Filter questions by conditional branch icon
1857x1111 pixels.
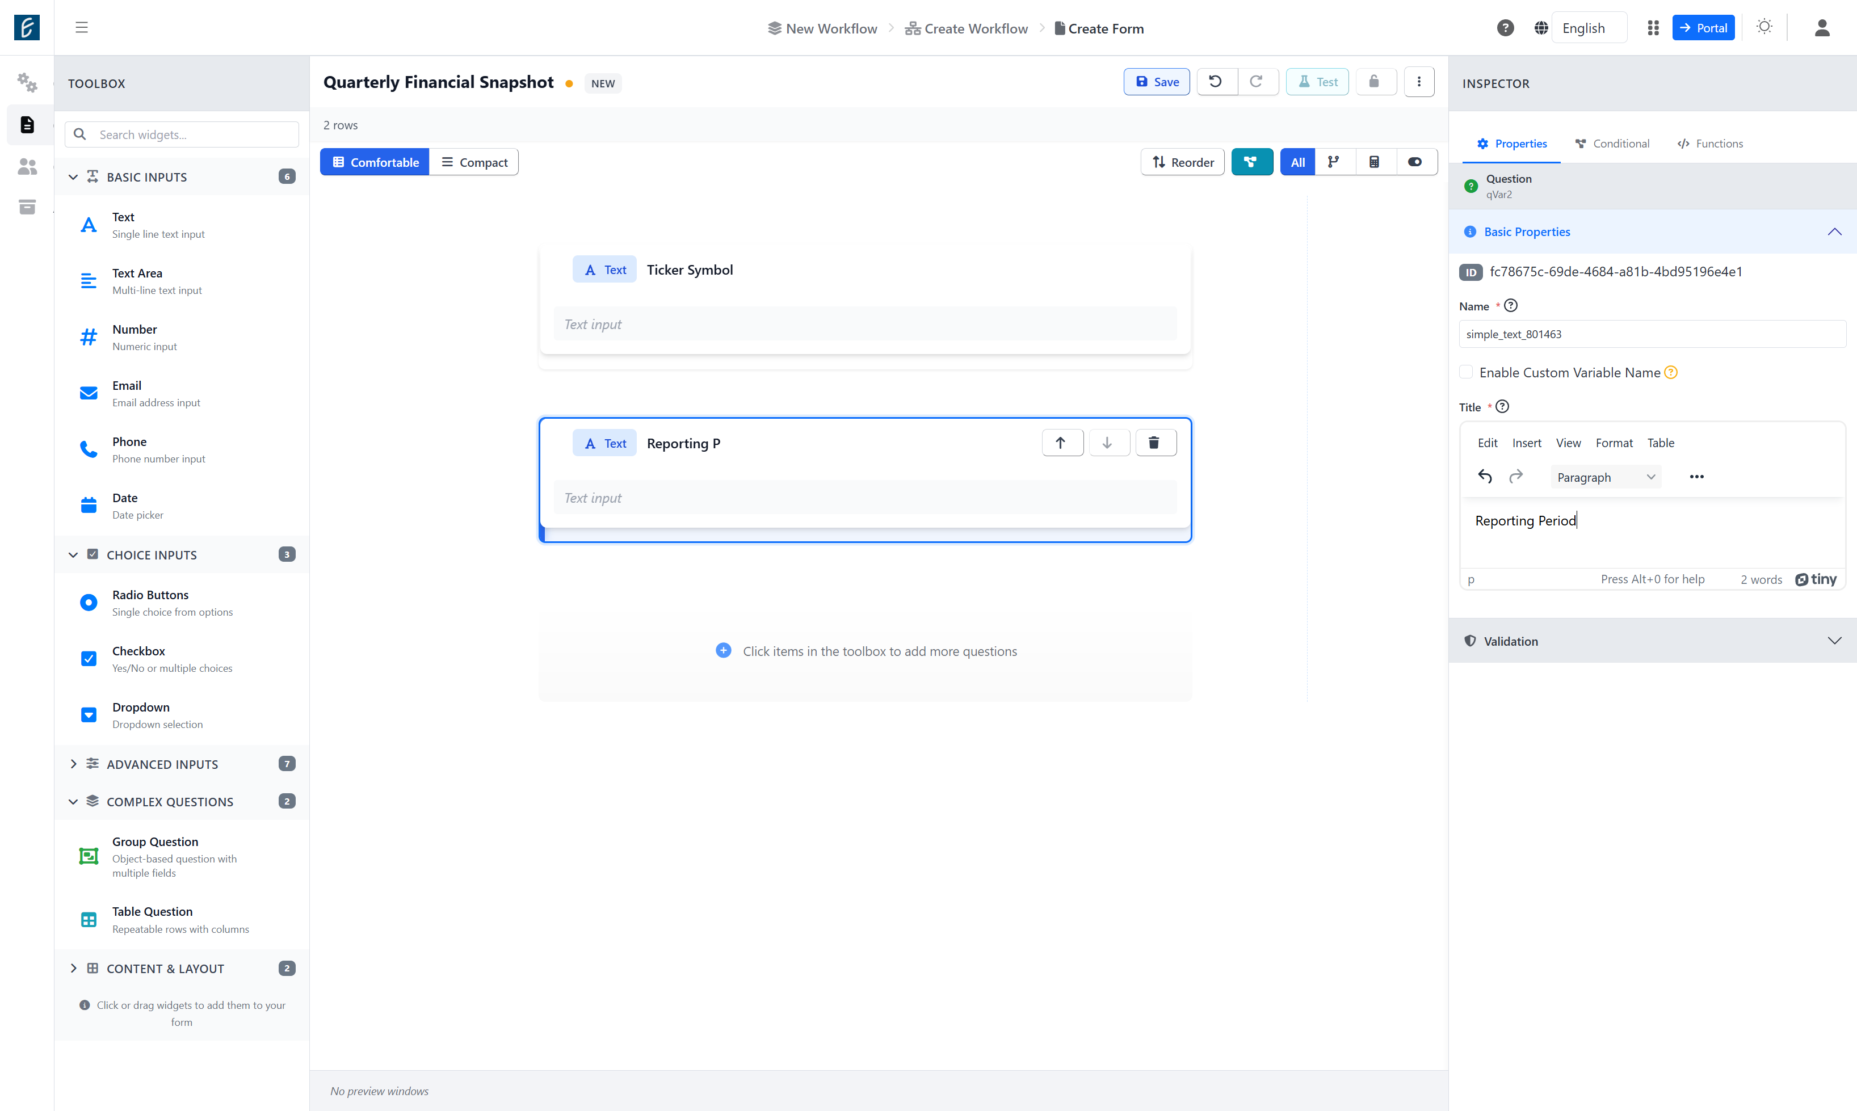pos(1334,162)
